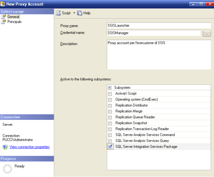
Task: Check SQL Server Analysis Services Query
Action: (x=110, y=141)
